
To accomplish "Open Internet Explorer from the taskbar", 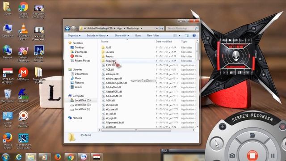I will click(x=18, y=157).
